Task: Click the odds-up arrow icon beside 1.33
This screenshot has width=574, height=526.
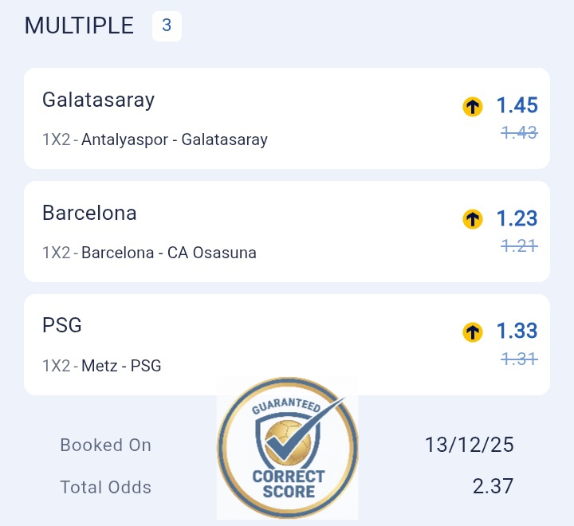Action: (x=473, y=332)
